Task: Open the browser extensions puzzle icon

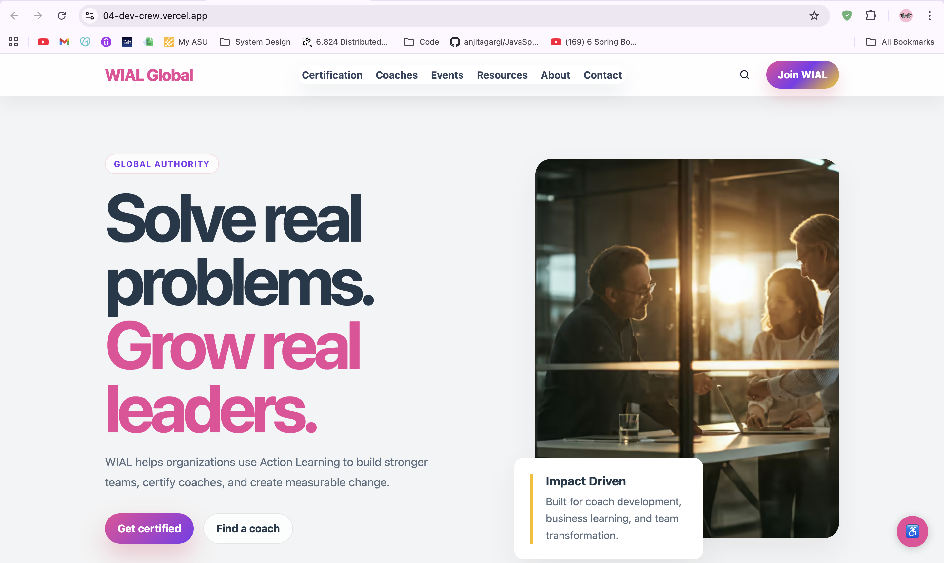Action: coord(871,16)
